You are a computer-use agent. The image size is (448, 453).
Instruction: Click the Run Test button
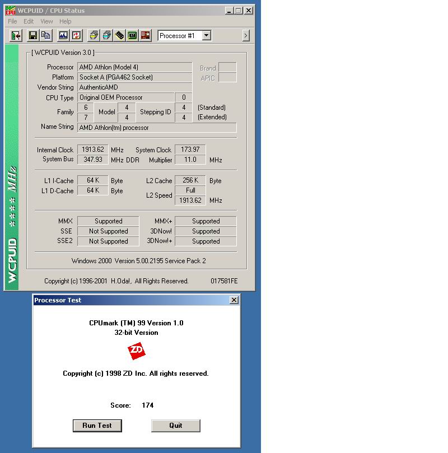point(97,426)
